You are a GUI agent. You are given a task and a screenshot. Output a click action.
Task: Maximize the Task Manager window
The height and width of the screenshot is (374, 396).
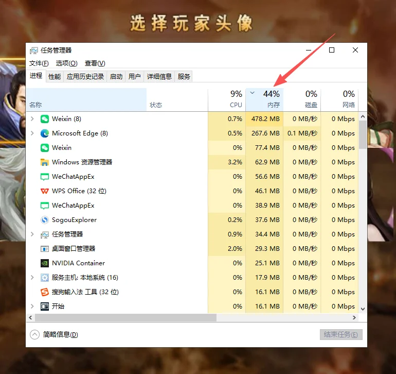332,50
